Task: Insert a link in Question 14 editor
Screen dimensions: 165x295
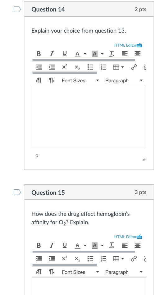Action: tap(134, 67)
